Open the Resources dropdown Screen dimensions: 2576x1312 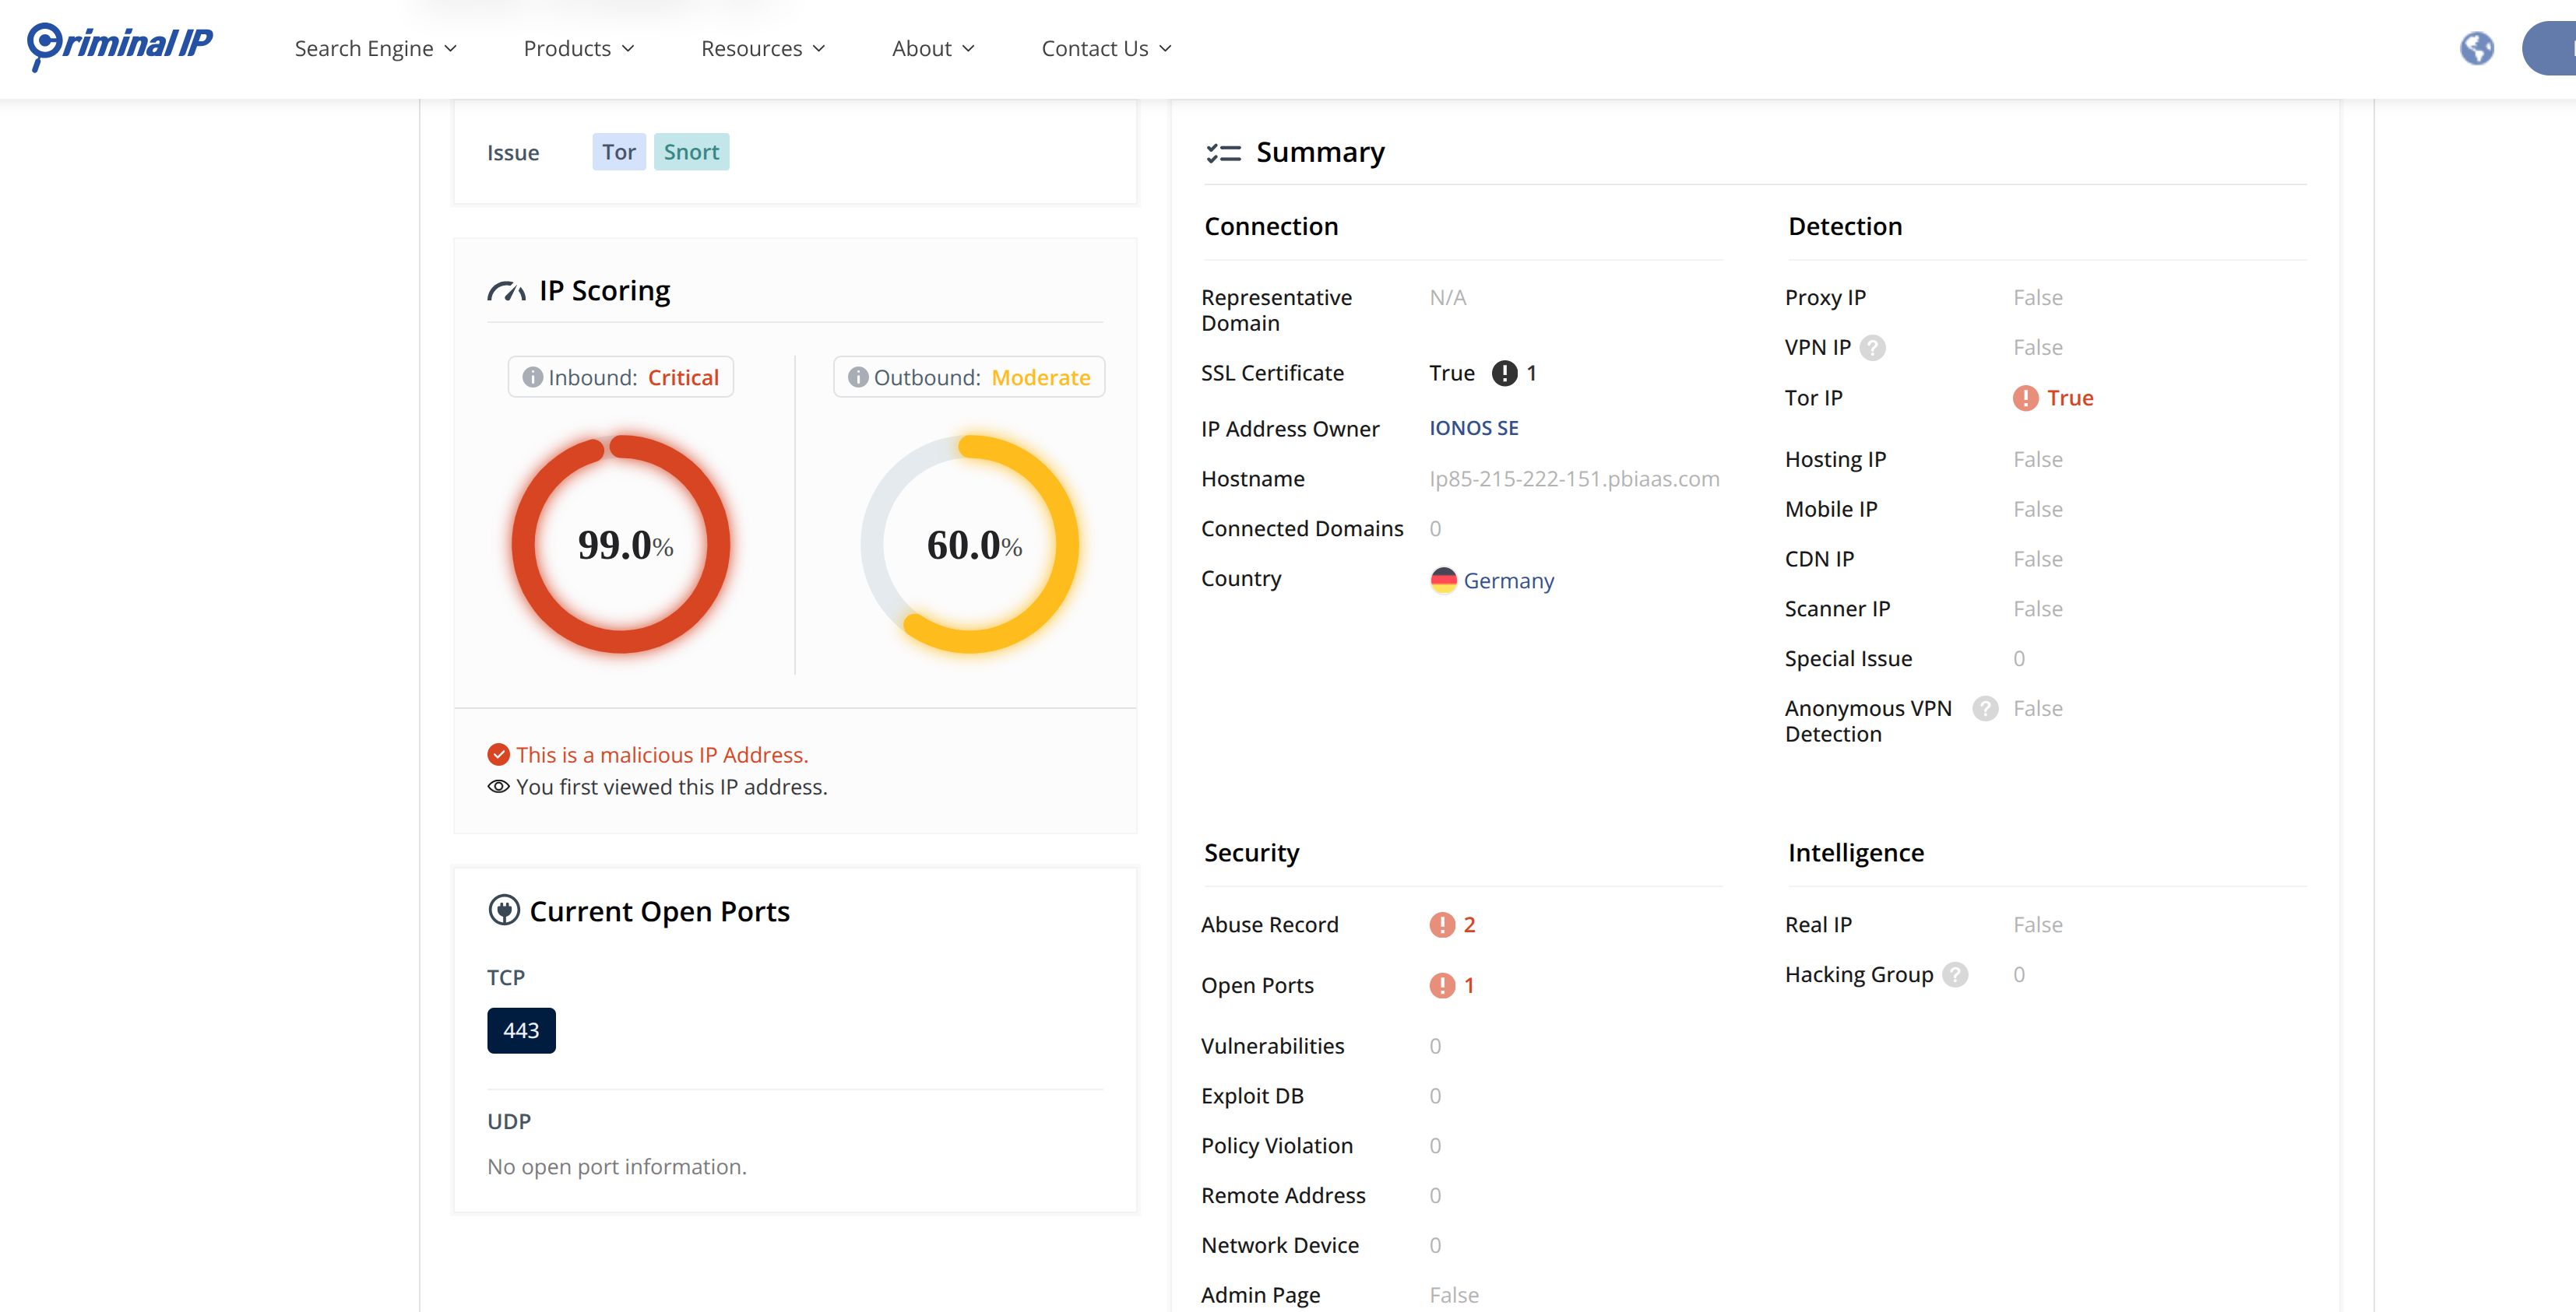point(763,49)
